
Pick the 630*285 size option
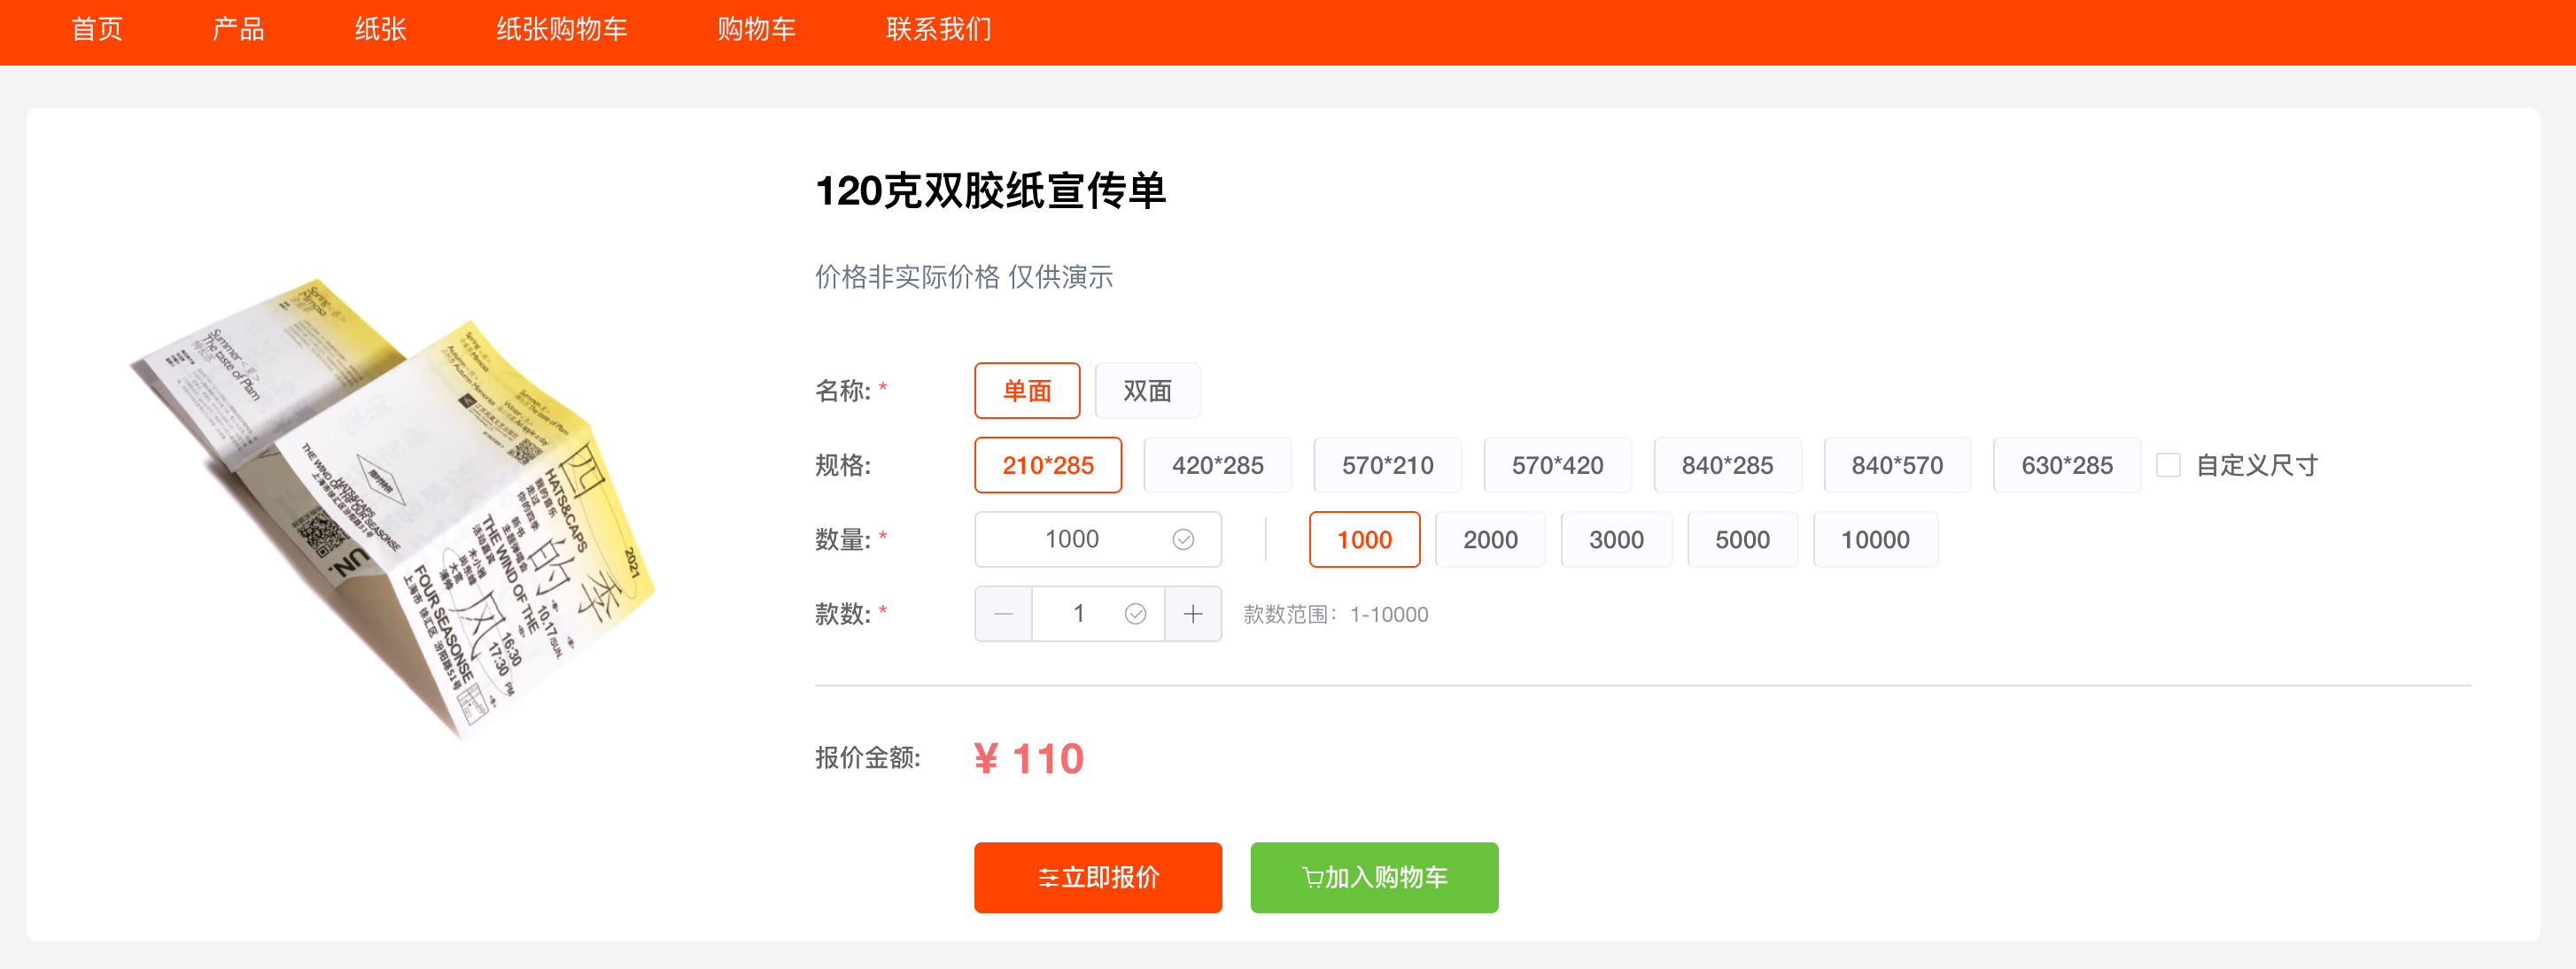click(2066, 465)
